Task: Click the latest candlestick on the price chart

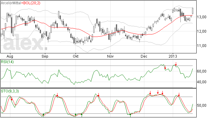Action: [x=193, y=11]
